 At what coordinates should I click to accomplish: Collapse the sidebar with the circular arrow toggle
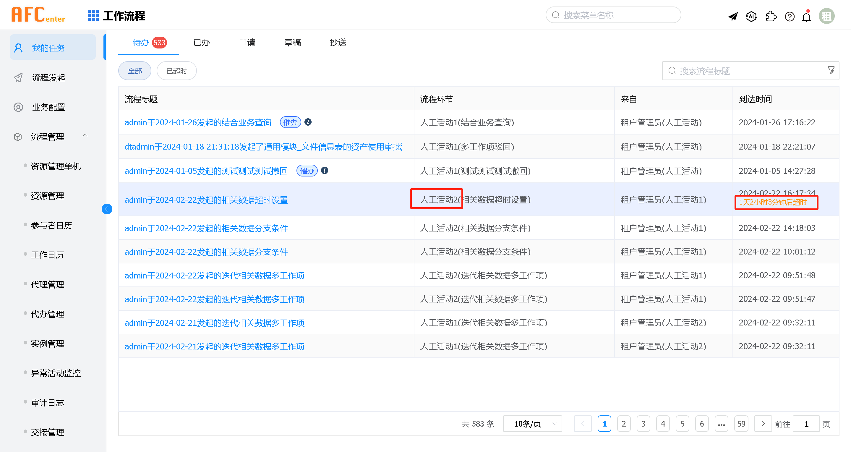tap(107, 209)
